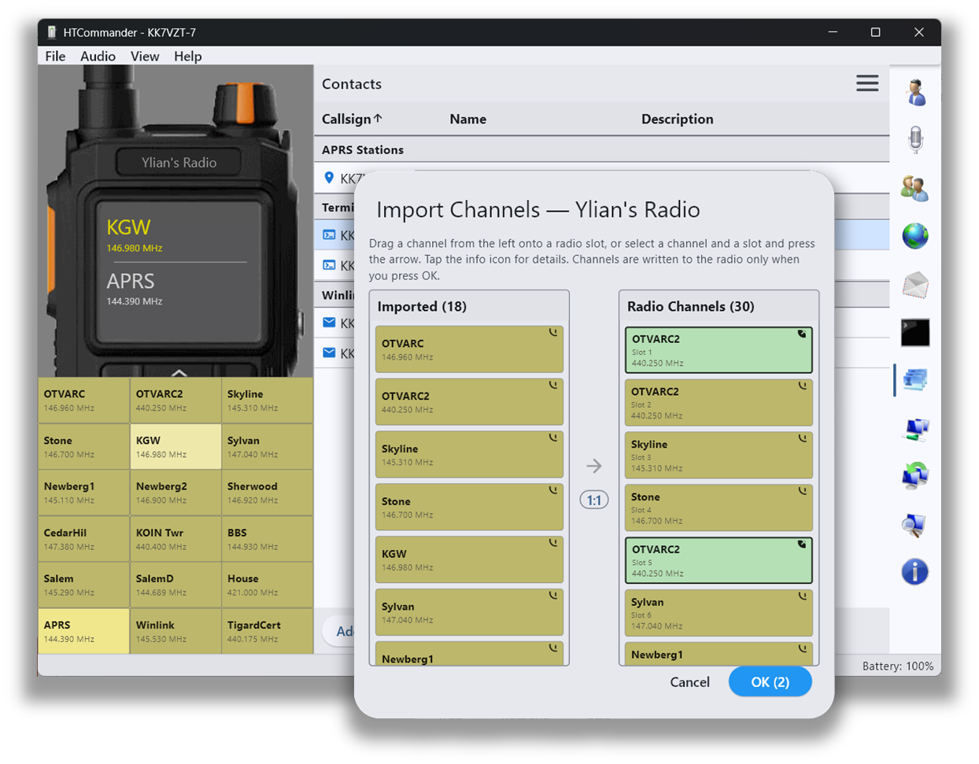Confirm import with OK (2) button
Screen dimensions: 979x764
[770, 682]
